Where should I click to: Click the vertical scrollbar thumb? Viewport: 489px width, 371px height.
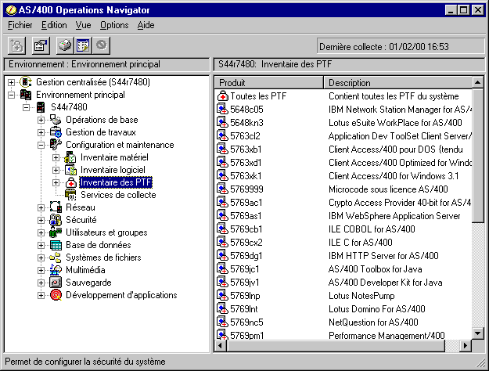coord(478,156)
